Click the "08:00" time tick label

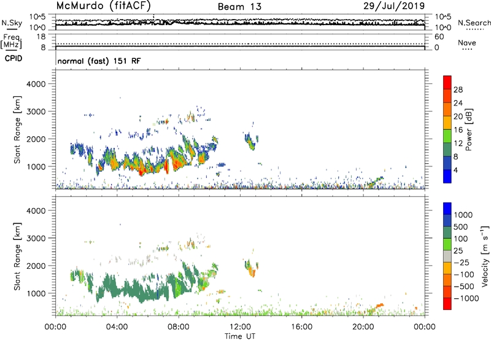179,326
